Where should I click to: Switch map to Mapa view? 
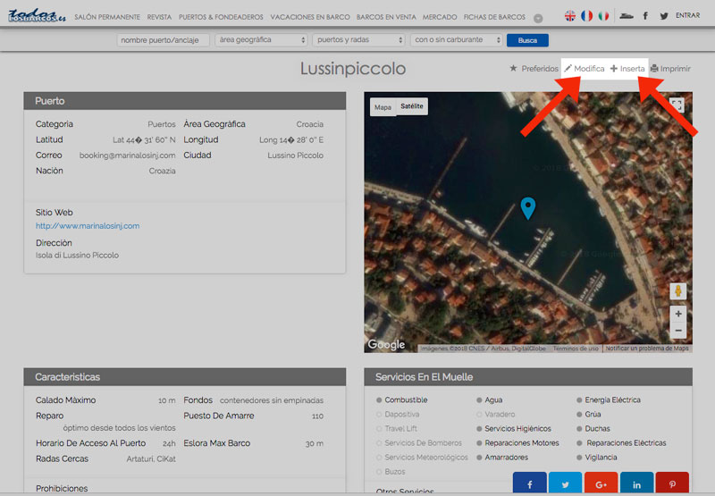[383, 107]
